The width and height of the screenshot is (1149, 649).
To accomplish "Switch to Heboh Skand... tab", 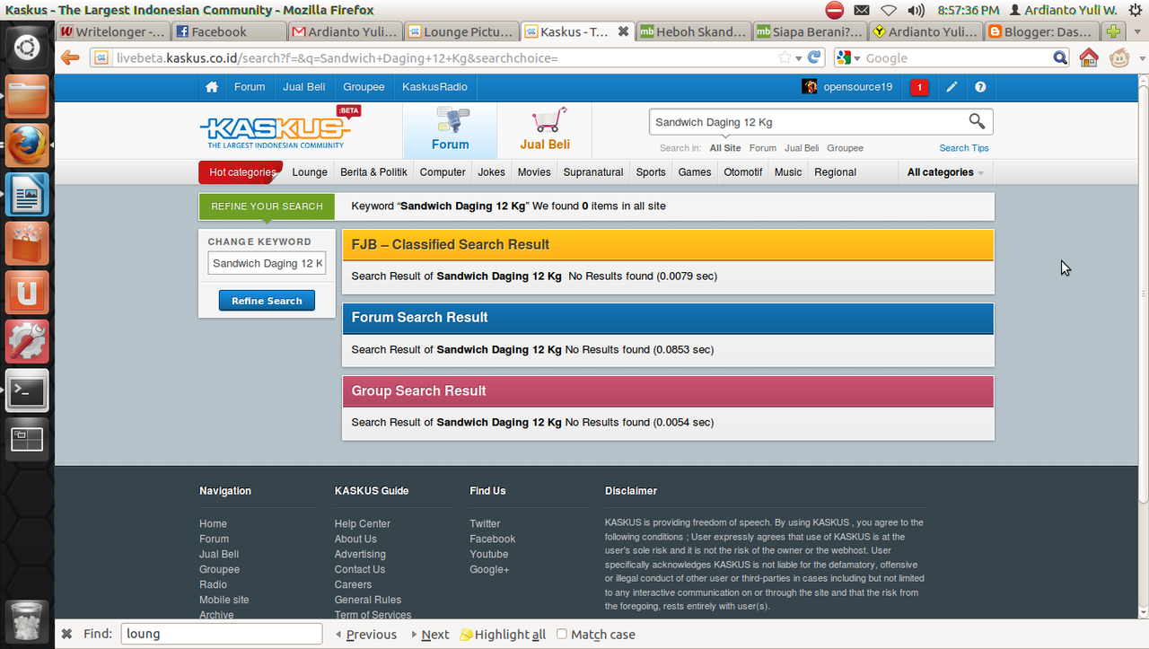I will (693, 31).
